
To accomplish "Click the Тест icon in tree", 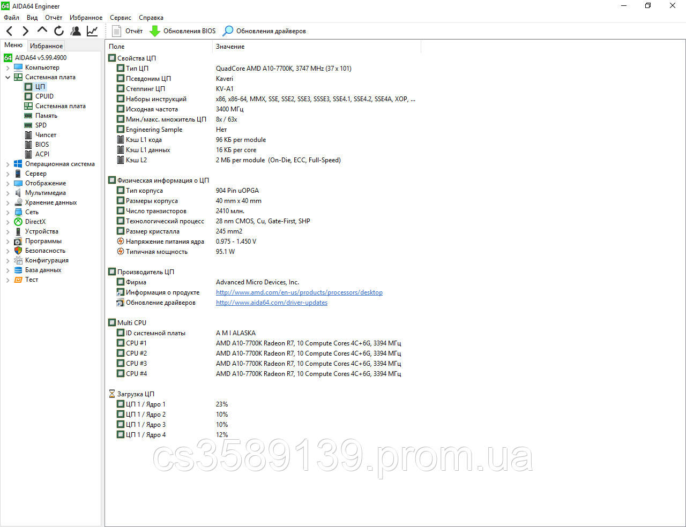I will 18,280.
